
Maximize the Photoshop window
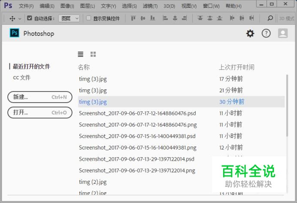[272, 4]
